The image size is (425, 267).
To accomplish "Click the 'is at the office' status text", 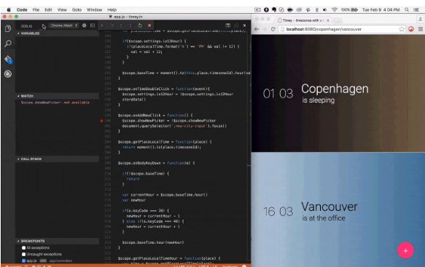I will [x=324, y=218].
